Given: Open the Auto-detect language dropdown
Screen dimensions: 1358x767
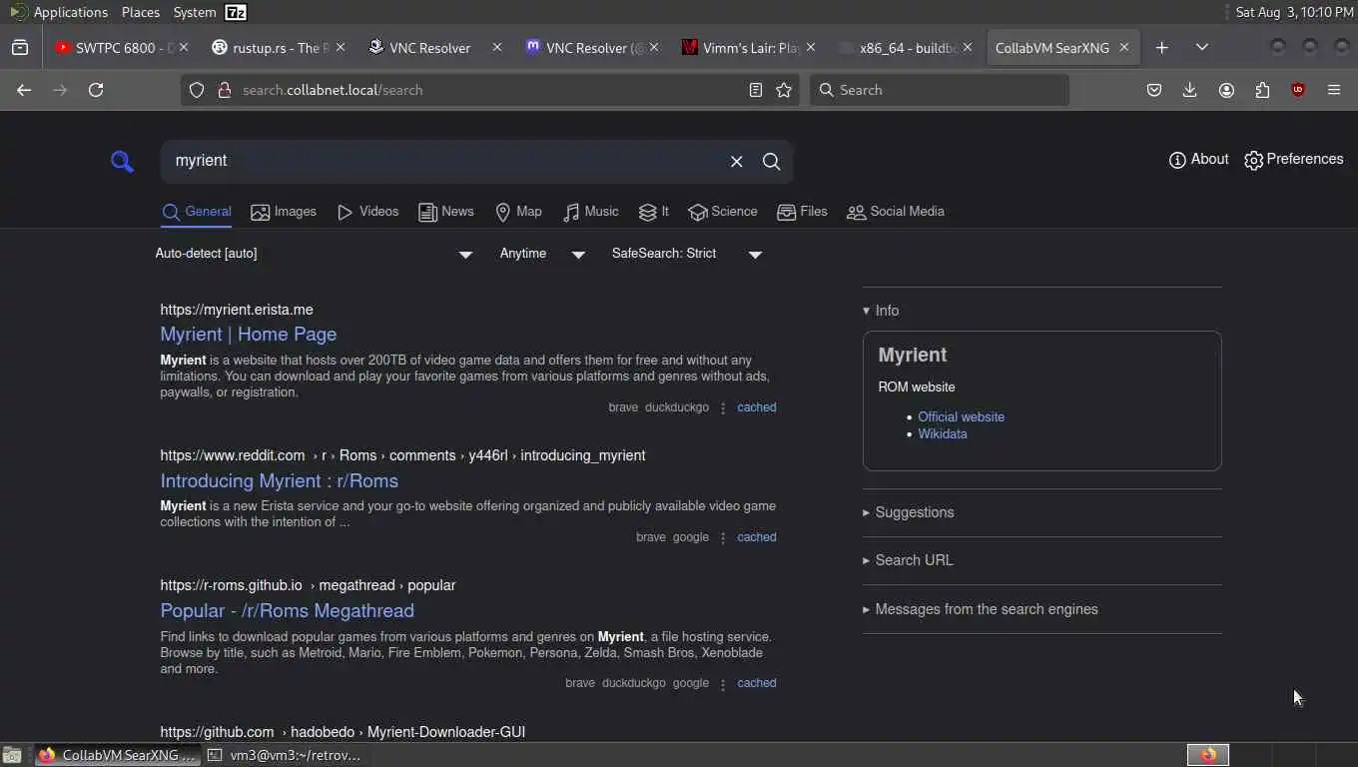Looking at the screenshot, I should pyautogui.click(x=314, y=254).
